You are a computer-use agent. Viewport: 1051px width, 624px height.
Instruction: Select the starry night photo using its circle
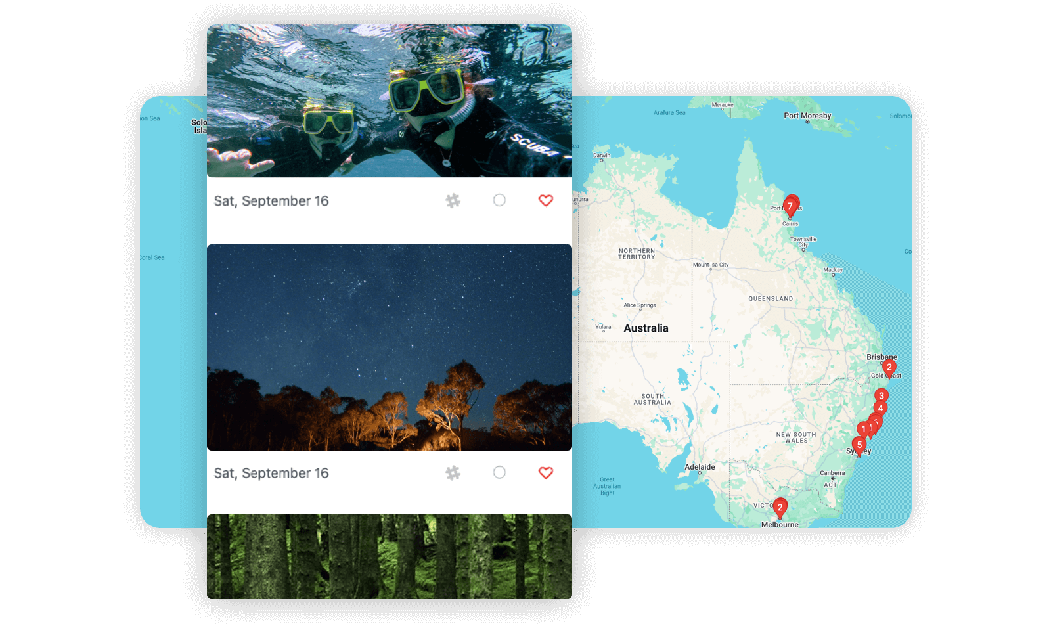[x=499, y=472]
